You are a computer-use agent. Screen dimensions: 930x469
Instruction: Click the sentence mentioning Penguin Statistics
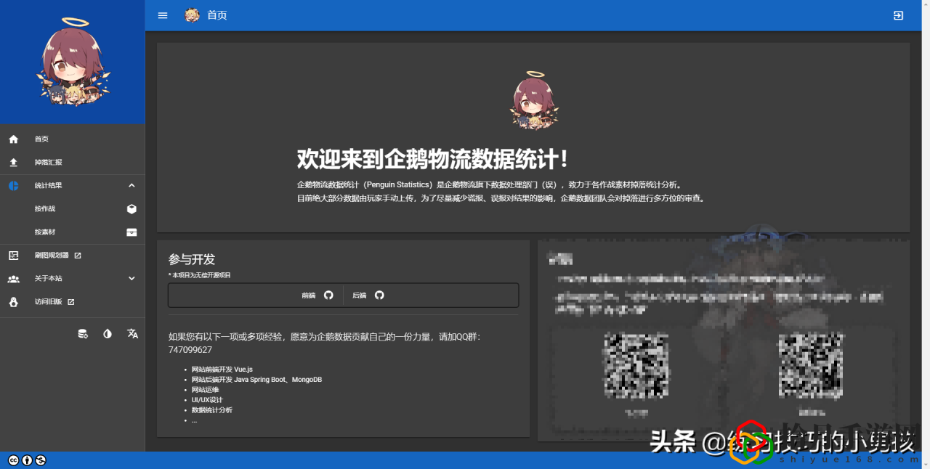click(489, 184)
